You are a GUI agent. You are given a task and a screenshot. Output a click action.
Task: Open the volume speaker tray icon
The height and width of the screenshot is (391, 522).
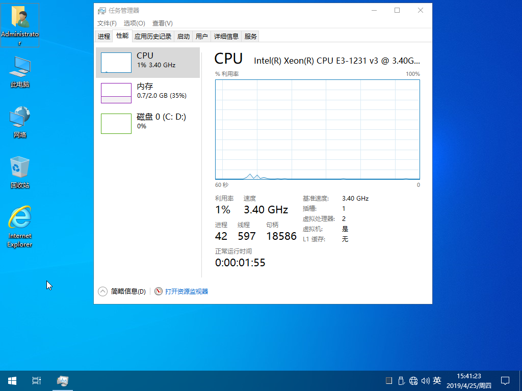tap(426, 381)
